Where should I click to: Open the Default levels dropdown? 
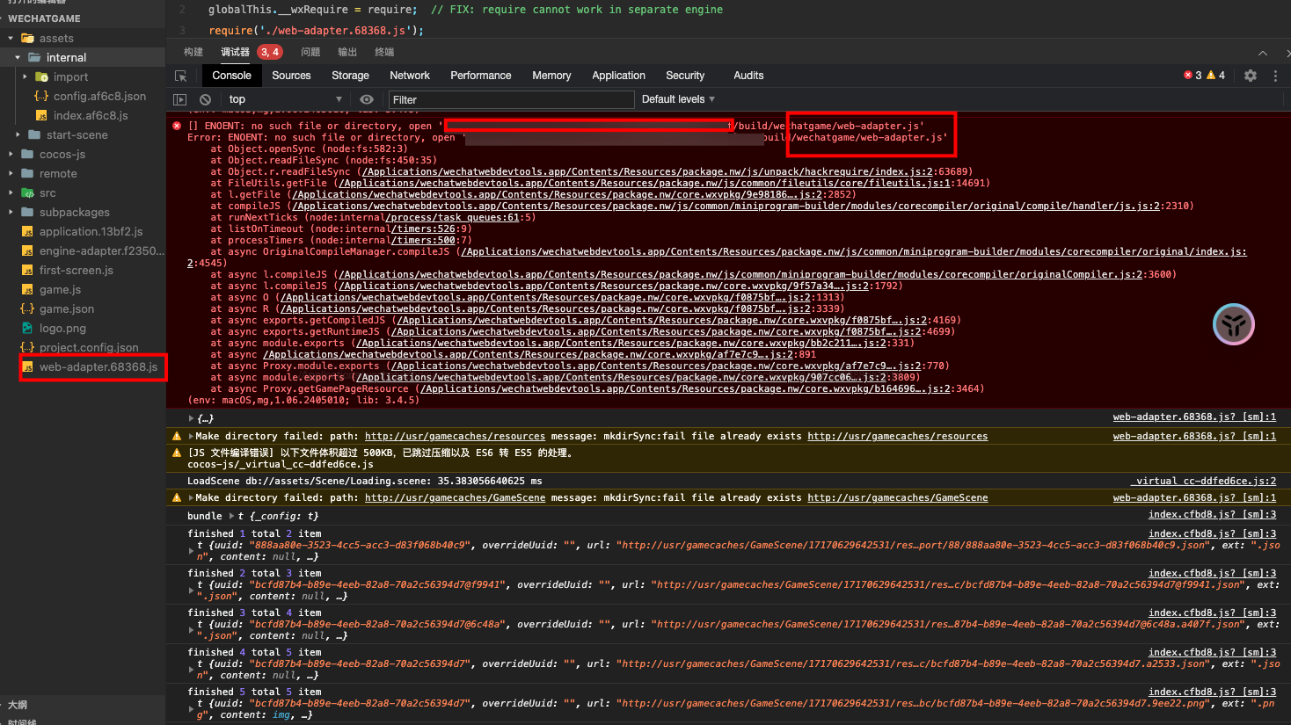[x=678, y=99]
